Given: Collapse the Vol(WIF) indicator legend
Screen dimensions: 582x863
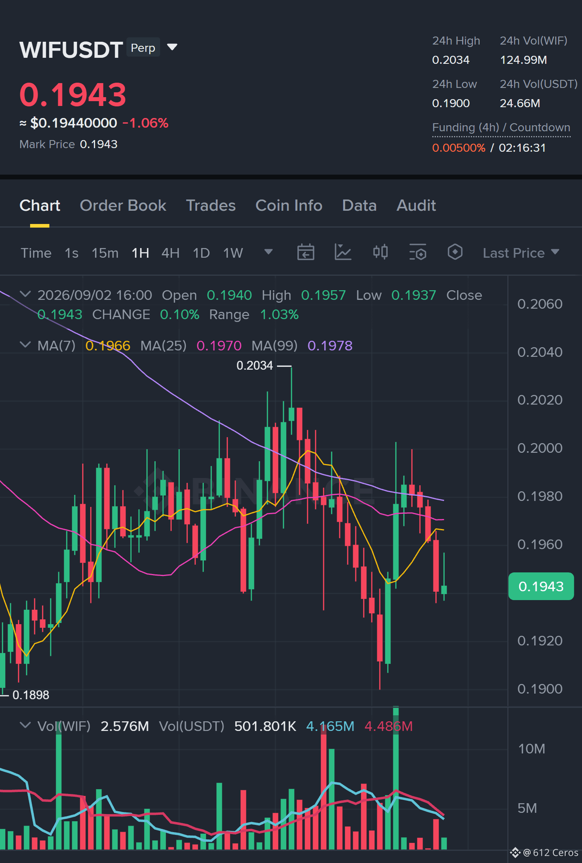Looking at the screenshot, I should [25, 725].
